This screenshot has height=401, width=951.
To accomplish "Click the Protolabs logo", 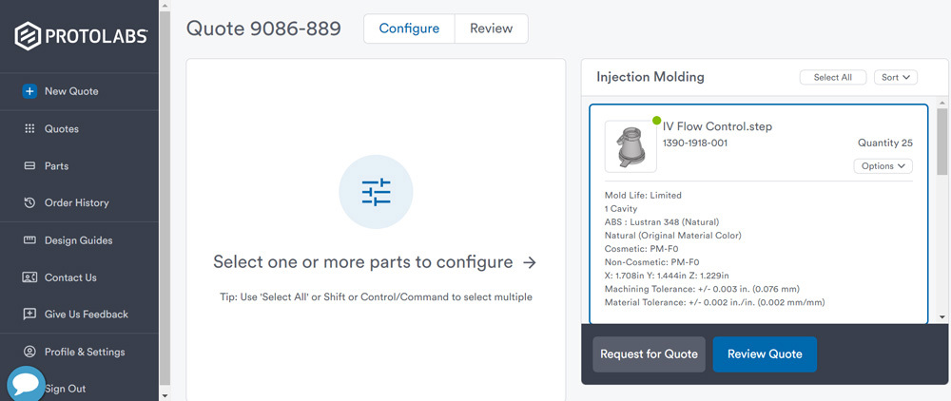I will tap(80, 36).
